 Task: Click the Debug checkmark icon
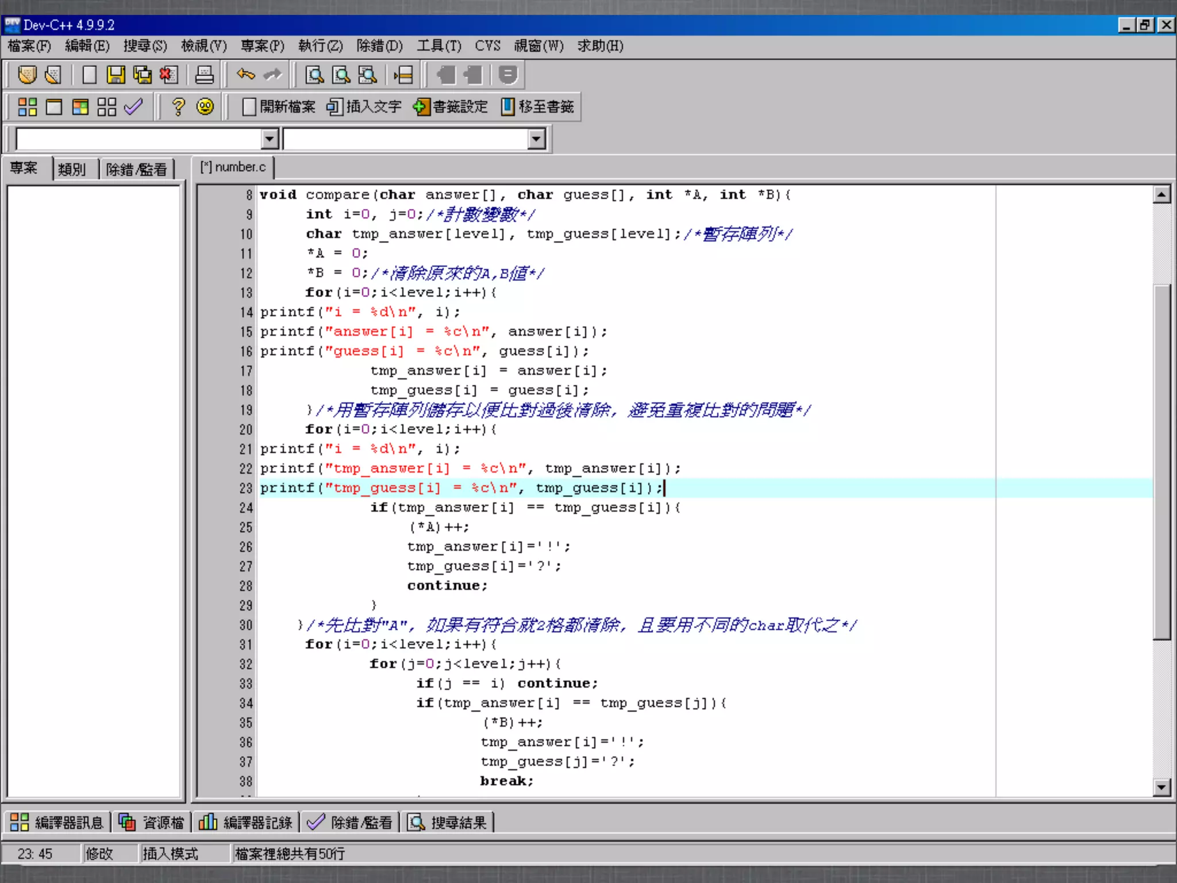pos(133,107)
